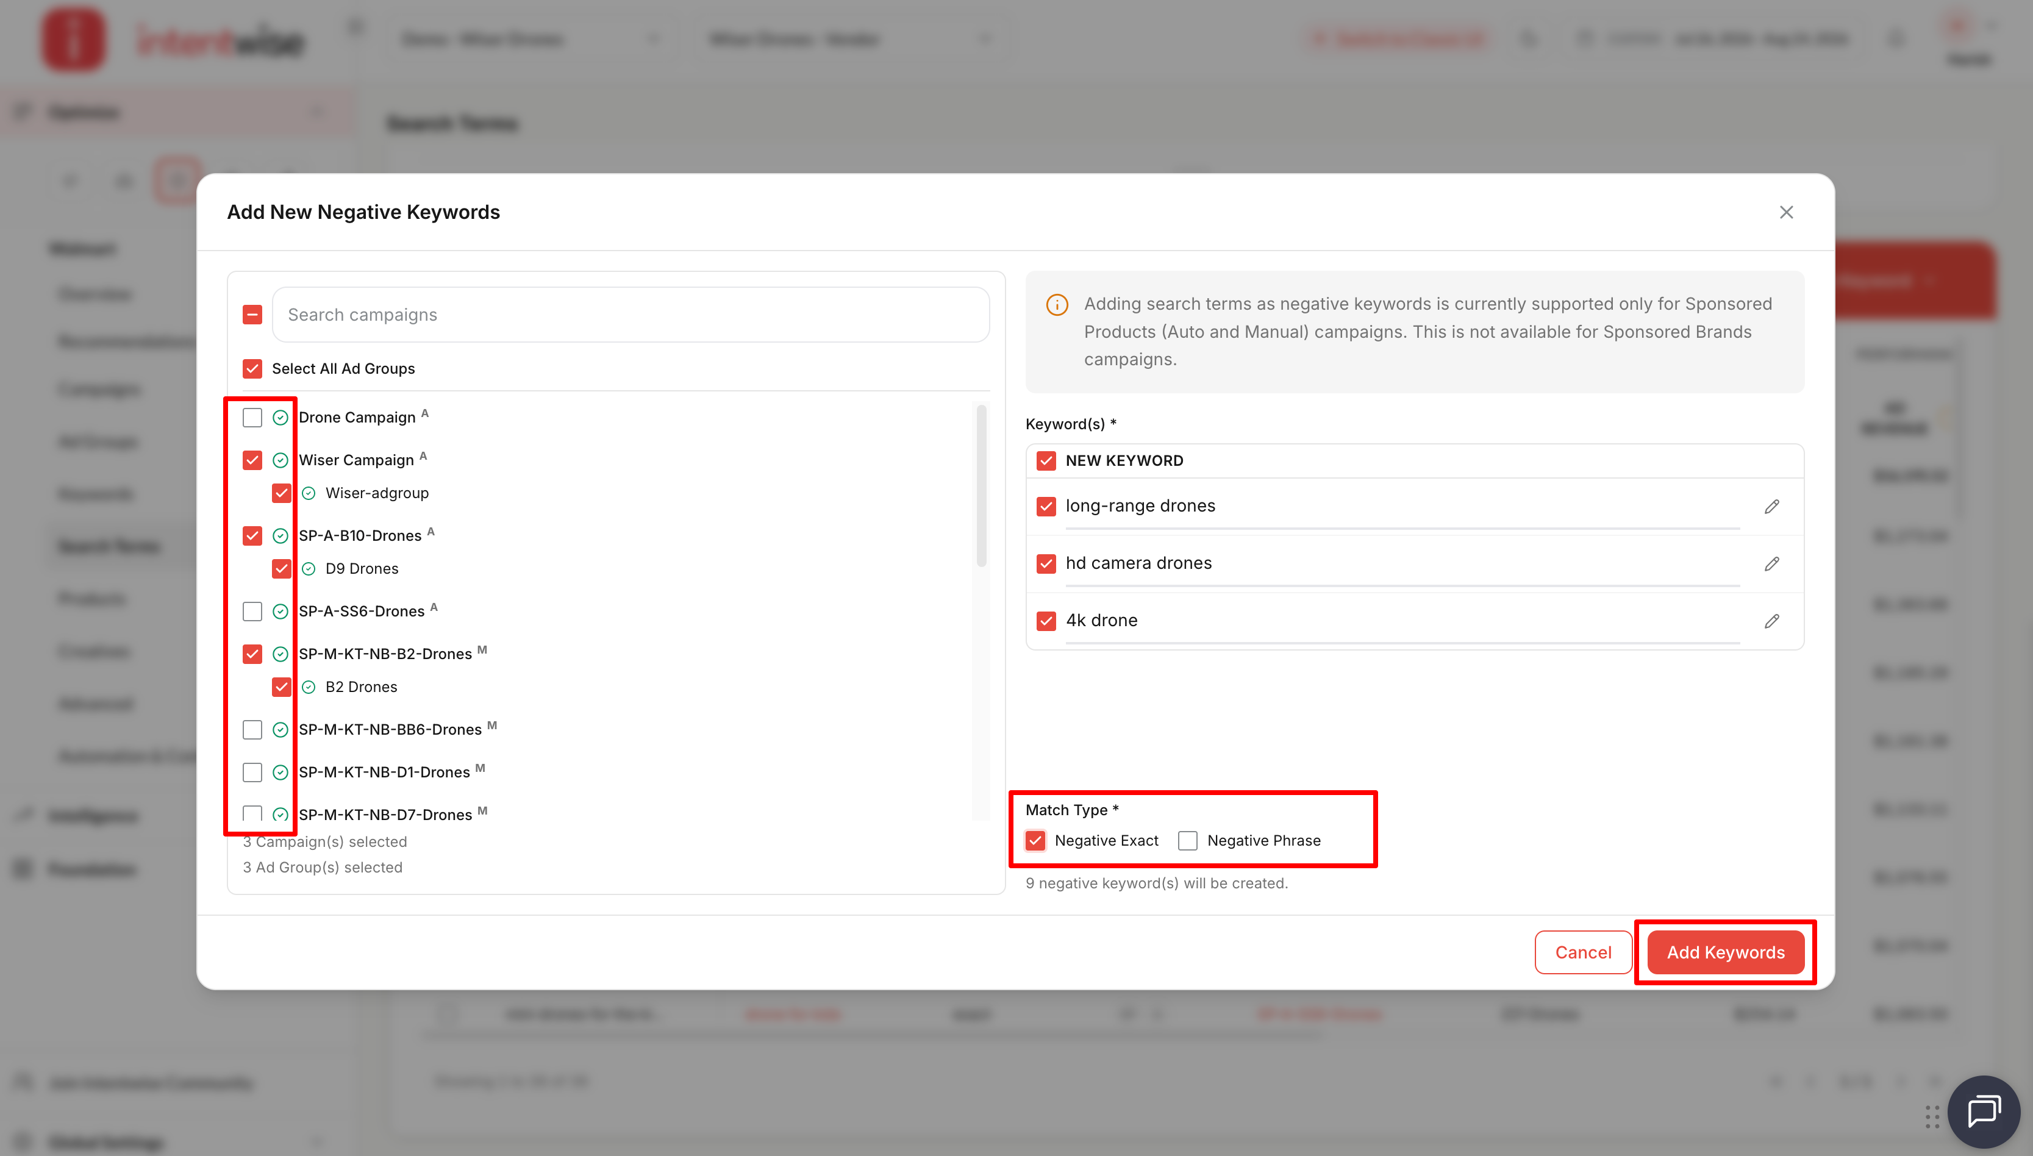Click the green status icon for Wiser Campaign

pyautogui.click(x=280, y=460)
